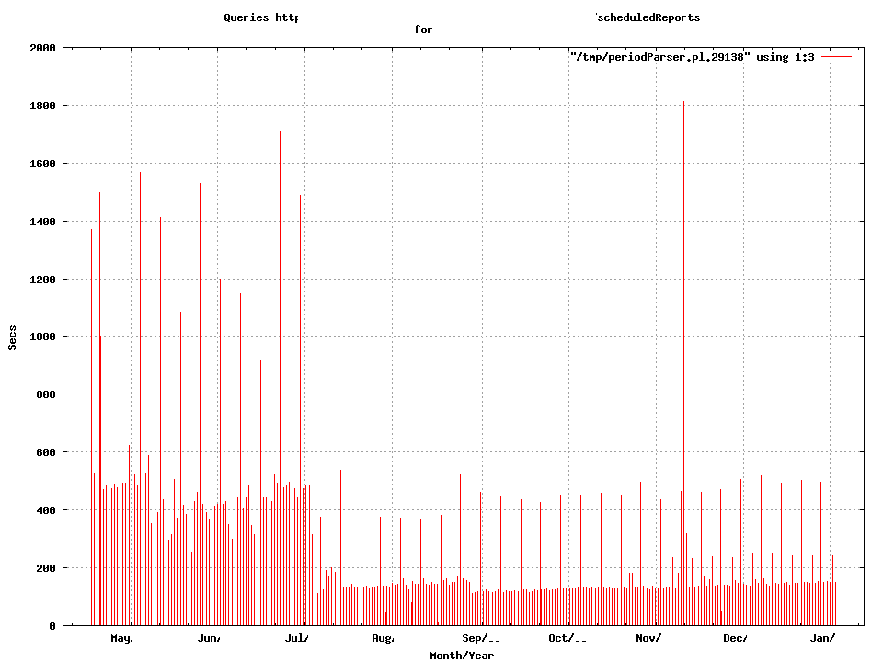Click the 'for' subtitle text
Image resolution: width=883 pixels, height=662 pixels.
423,29
